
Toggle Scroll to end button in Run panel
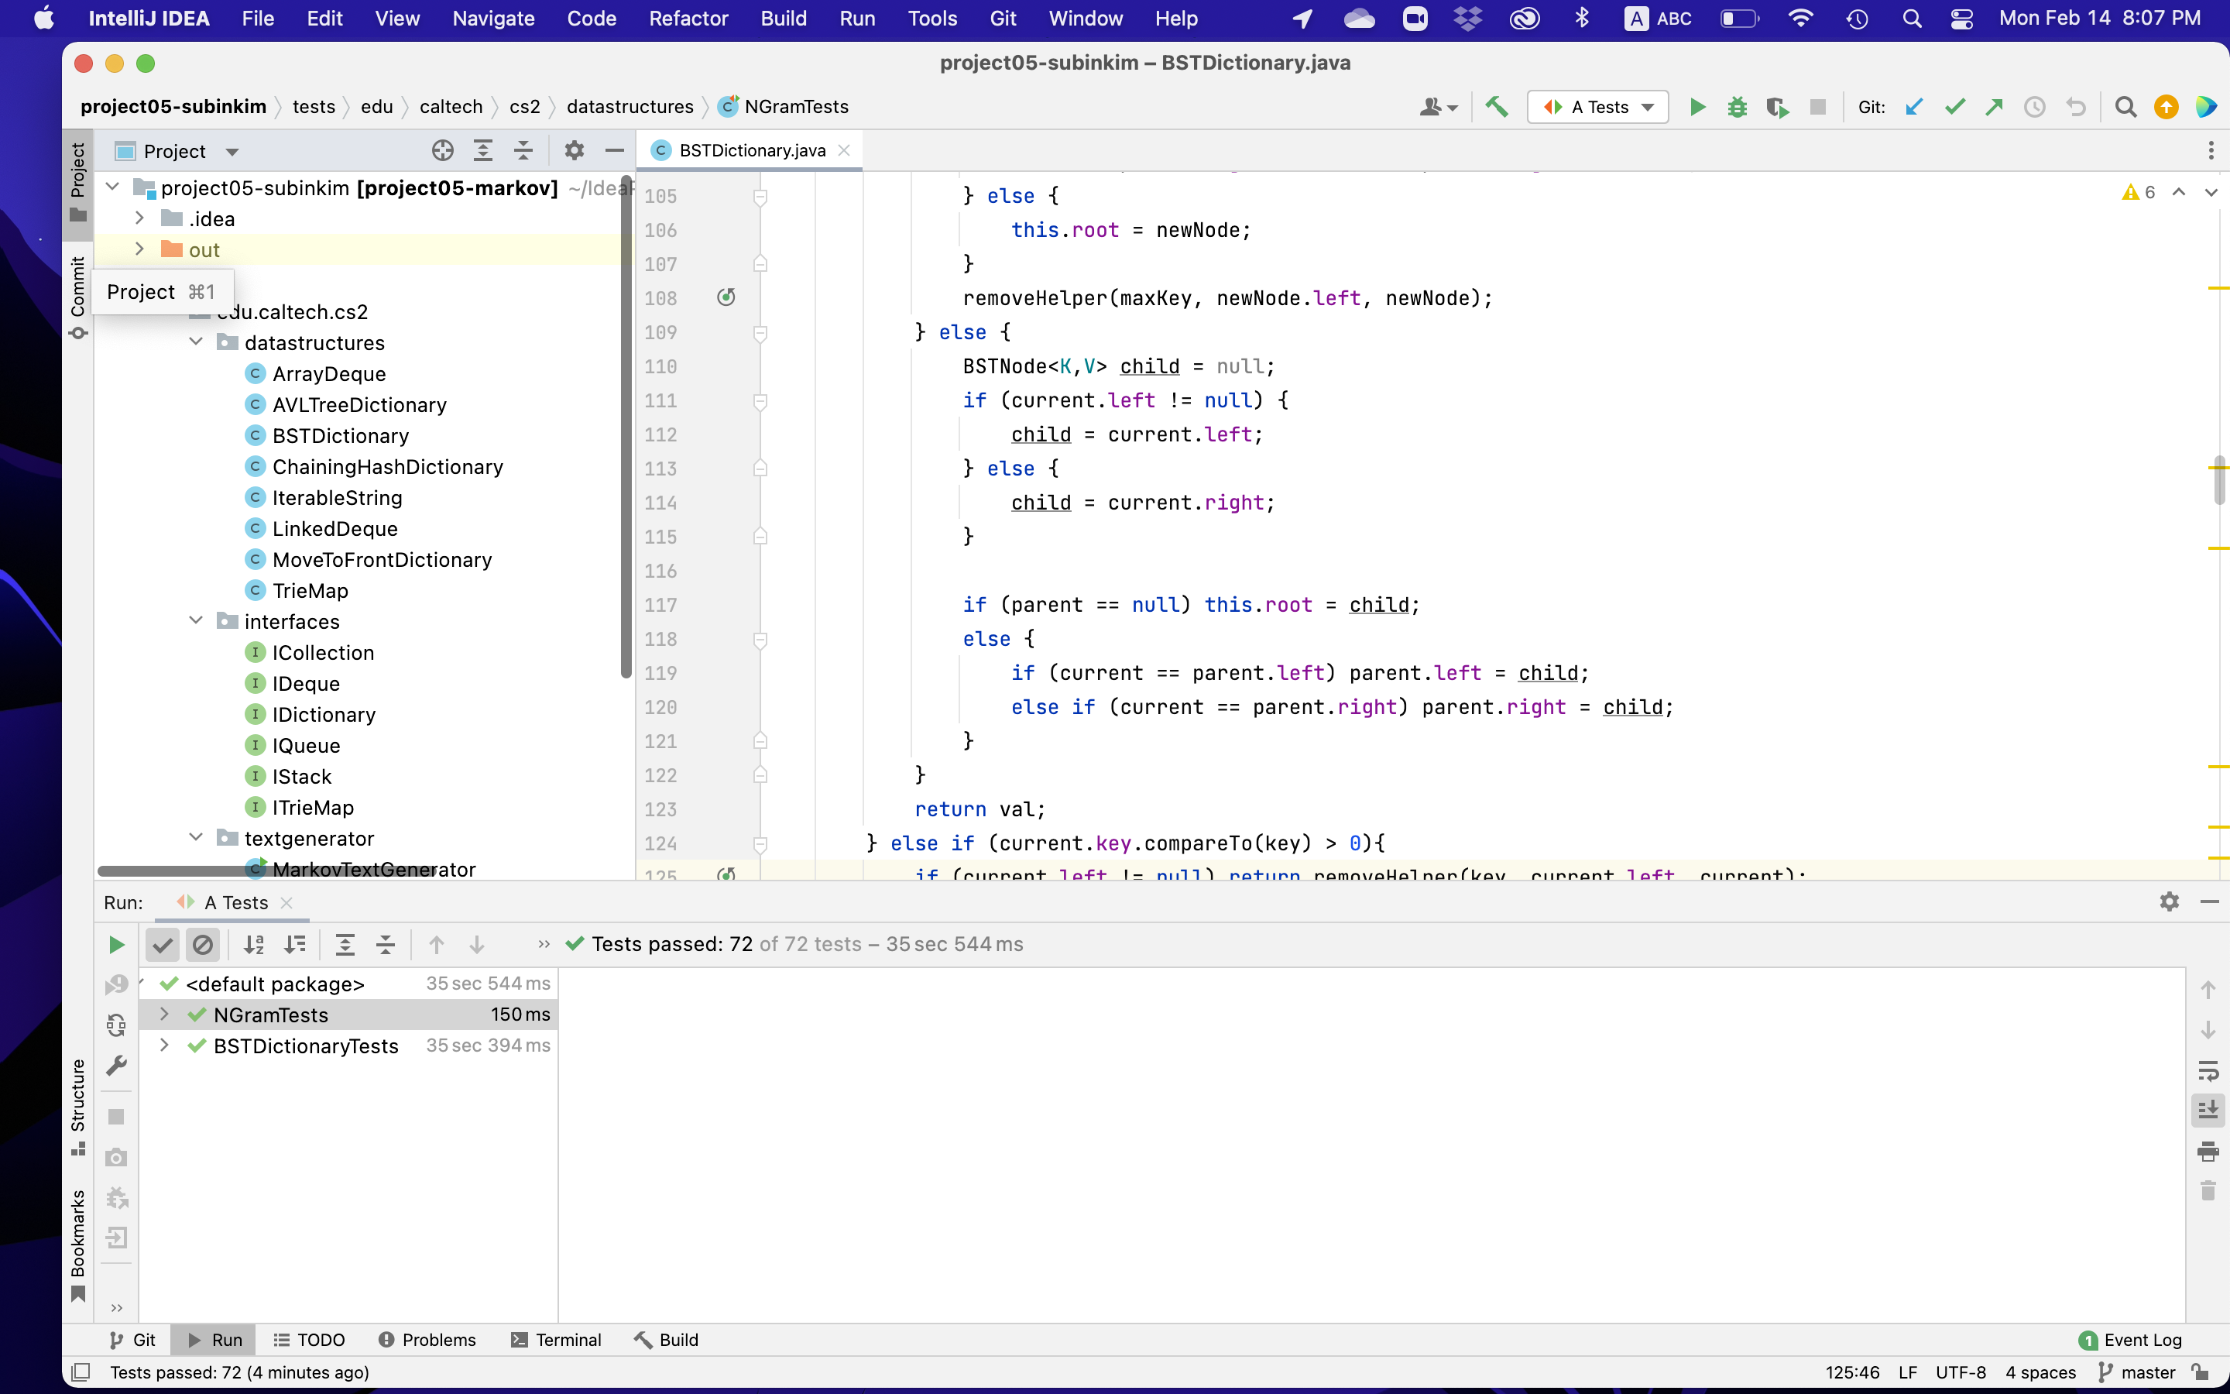[x=2208, y=1110]
